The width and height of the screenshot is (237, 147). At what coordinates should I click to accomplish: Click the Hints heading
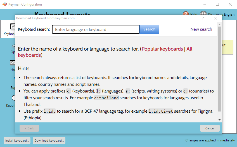pos(23,68)
